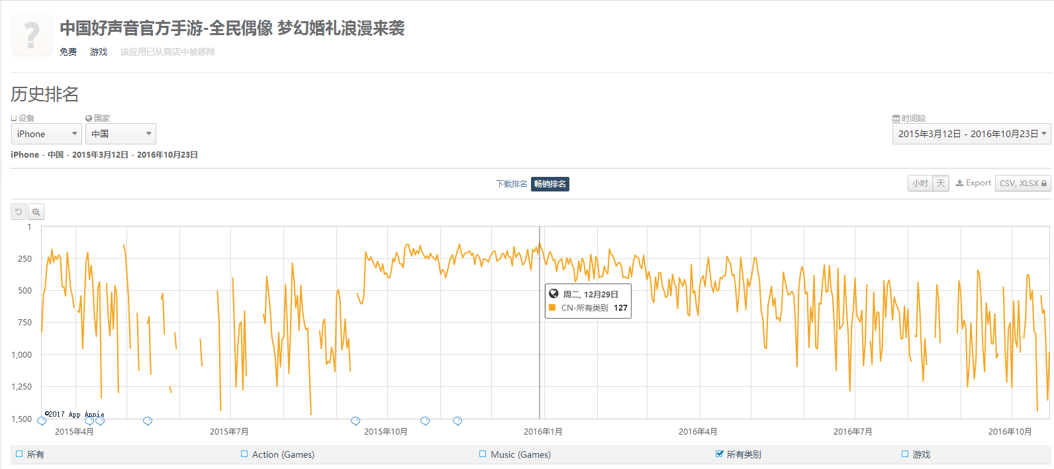
Task: Open the iPhone device dropdown
Action: click(46, 134)
